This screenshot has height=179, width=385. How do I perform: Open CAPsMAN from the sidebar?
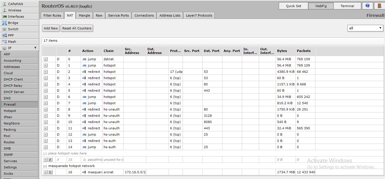click(19, 4)
